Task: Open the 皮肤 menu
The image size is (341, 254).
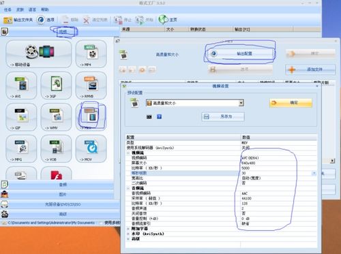Action: pos(20,10)
